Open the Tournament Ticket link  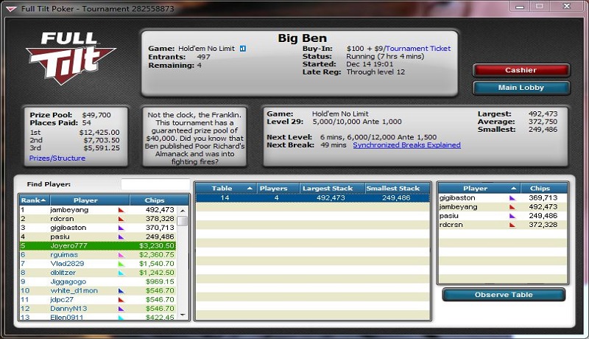pyautogui.click(x=418, y=49)
